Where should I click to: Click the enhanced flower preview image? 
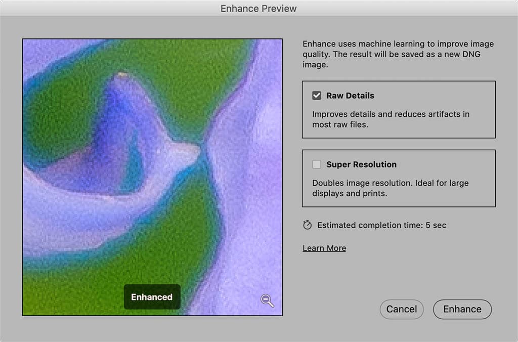(152, 177)
